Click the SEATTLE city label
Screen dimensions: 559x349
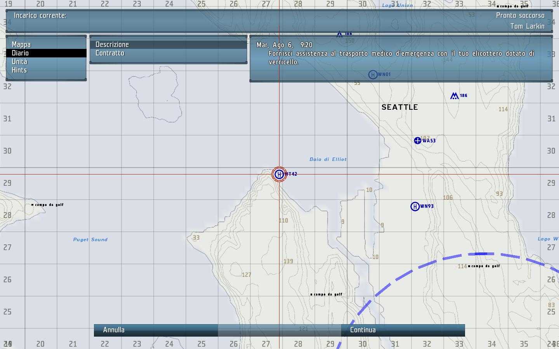[400, 107]
